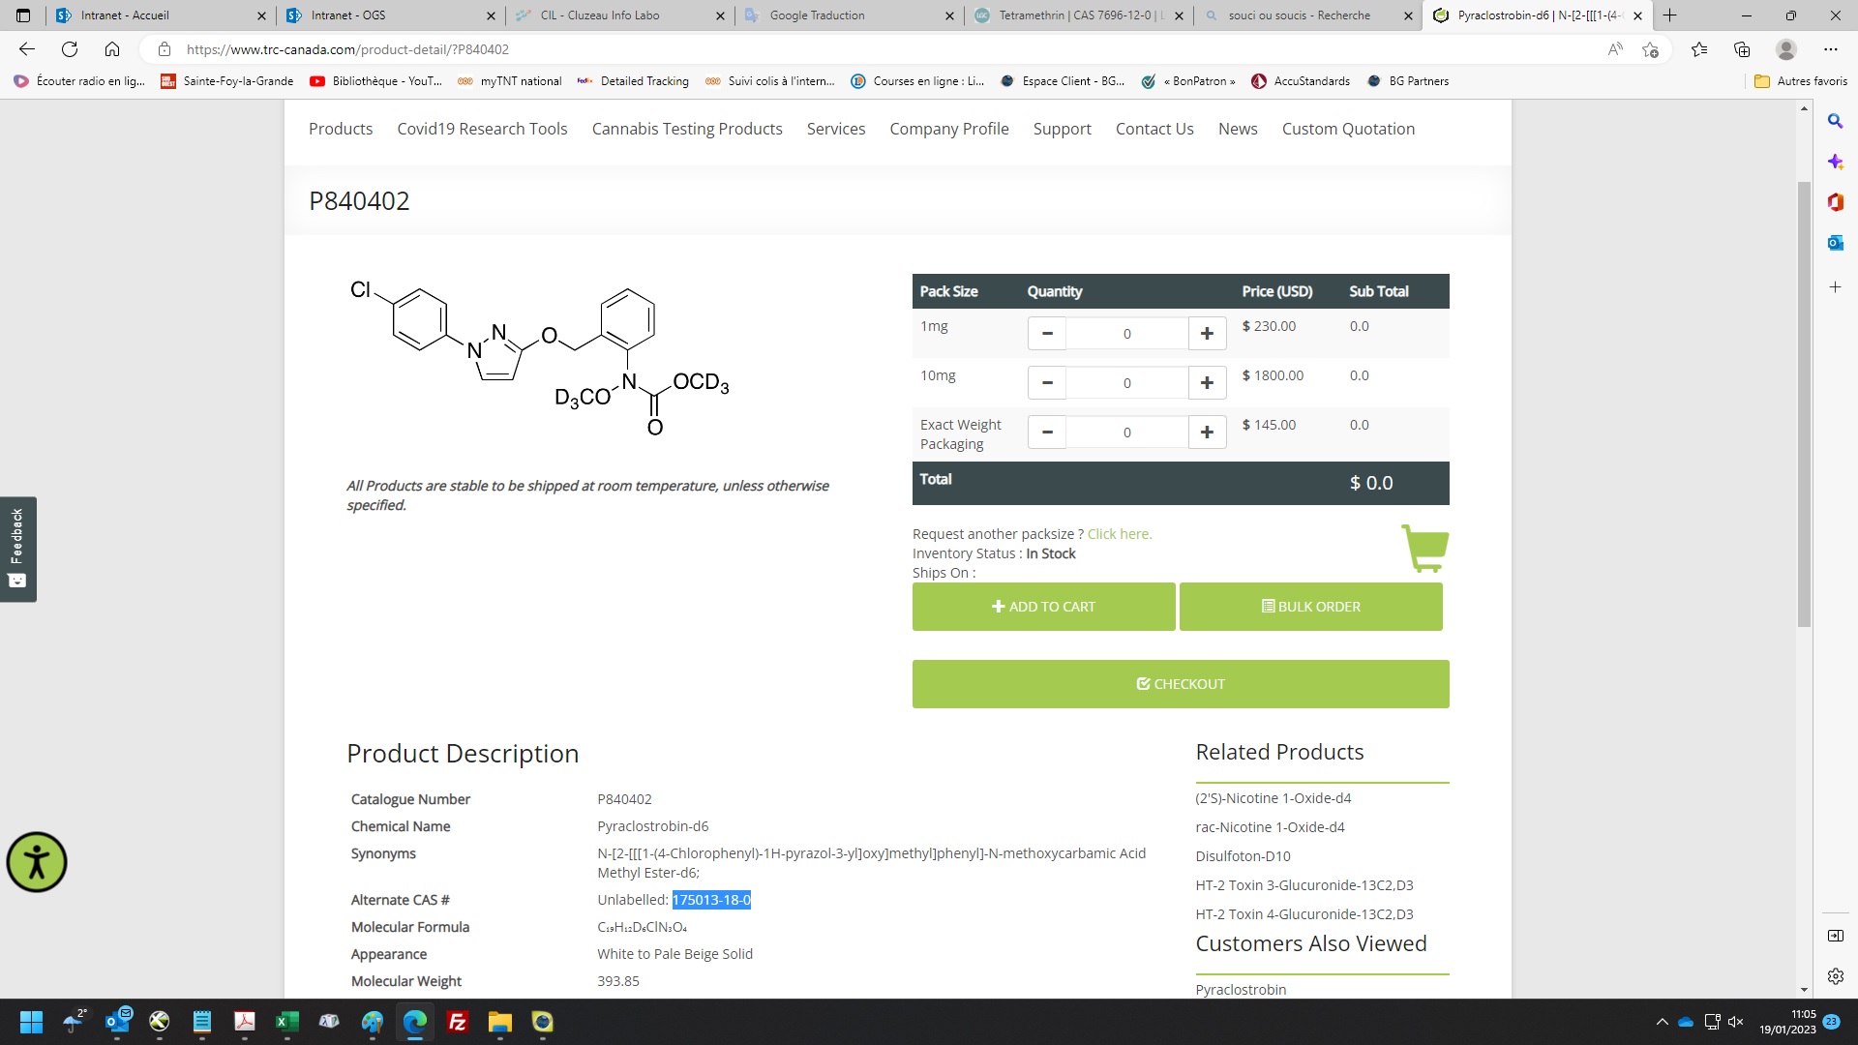1858x1045 pixels.
Task: Open the Outlook icon in Edge sidebar
Action: pos(1835,243)
